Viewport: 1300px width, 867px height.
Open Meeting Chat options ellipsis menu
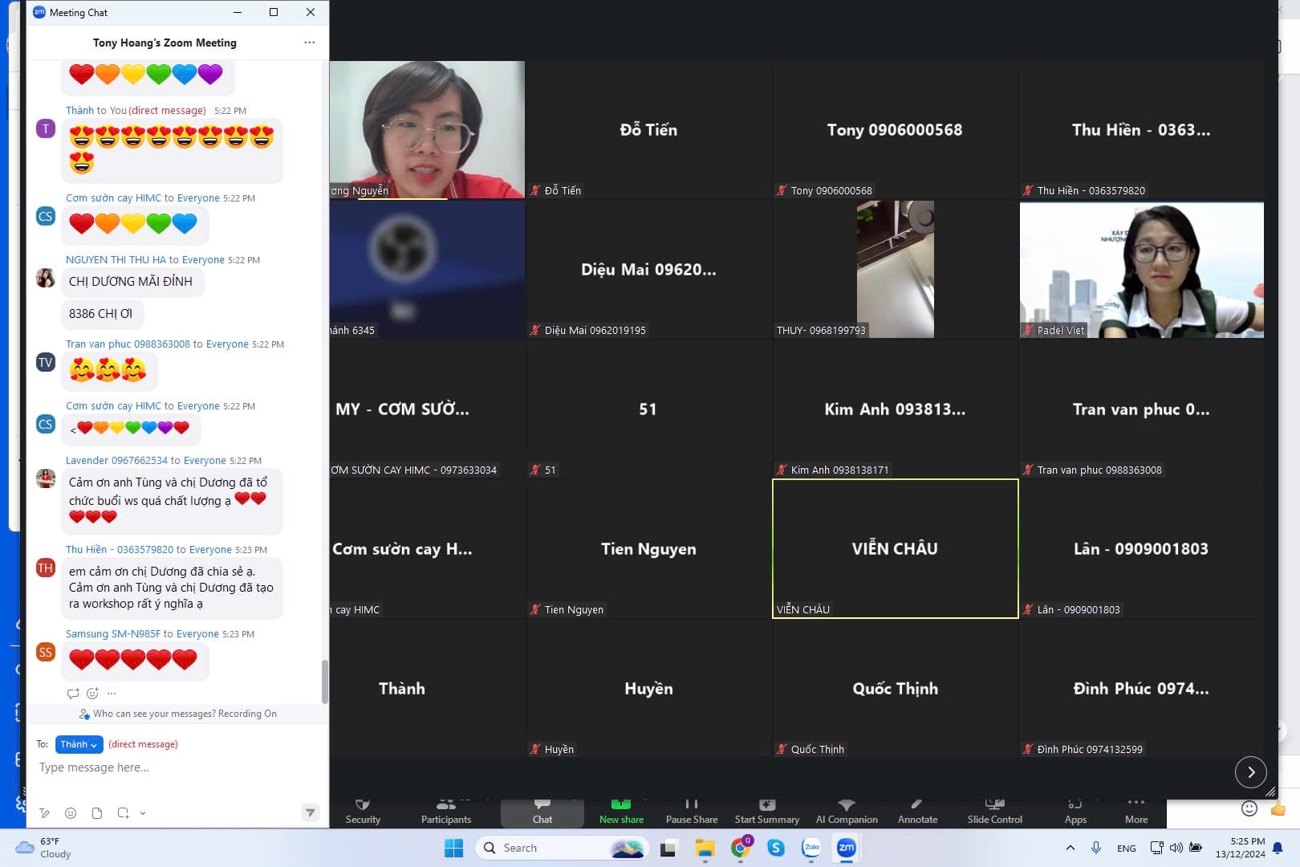click(x=310, y=43)
